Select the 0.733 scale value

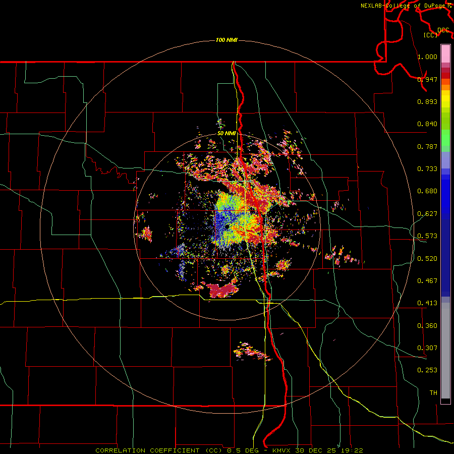427,169
